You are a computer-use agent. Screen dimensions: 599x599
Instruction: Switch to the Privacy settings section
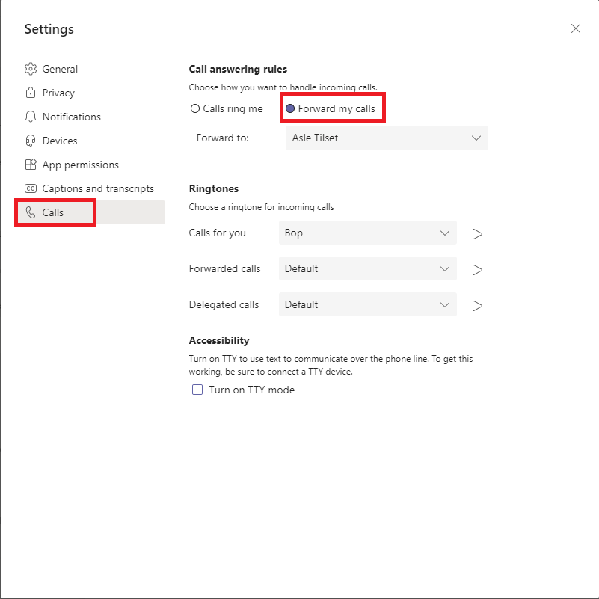[x=58, y=93]
